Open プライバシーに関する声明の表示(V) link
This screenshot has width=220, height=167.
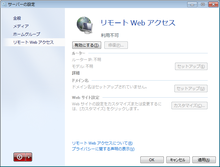pyautogui.click(x=103, y=149)
